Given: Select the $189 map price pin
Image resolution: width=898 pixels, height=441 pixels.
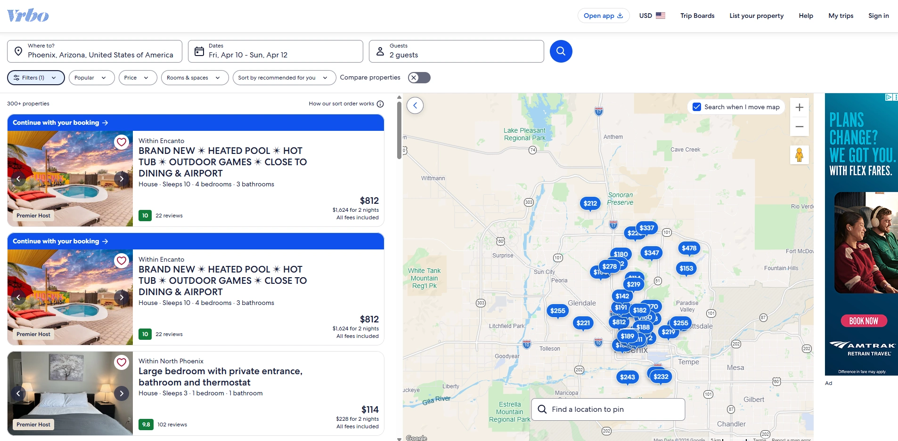Looking at the screenshot, I should (628, 336).
